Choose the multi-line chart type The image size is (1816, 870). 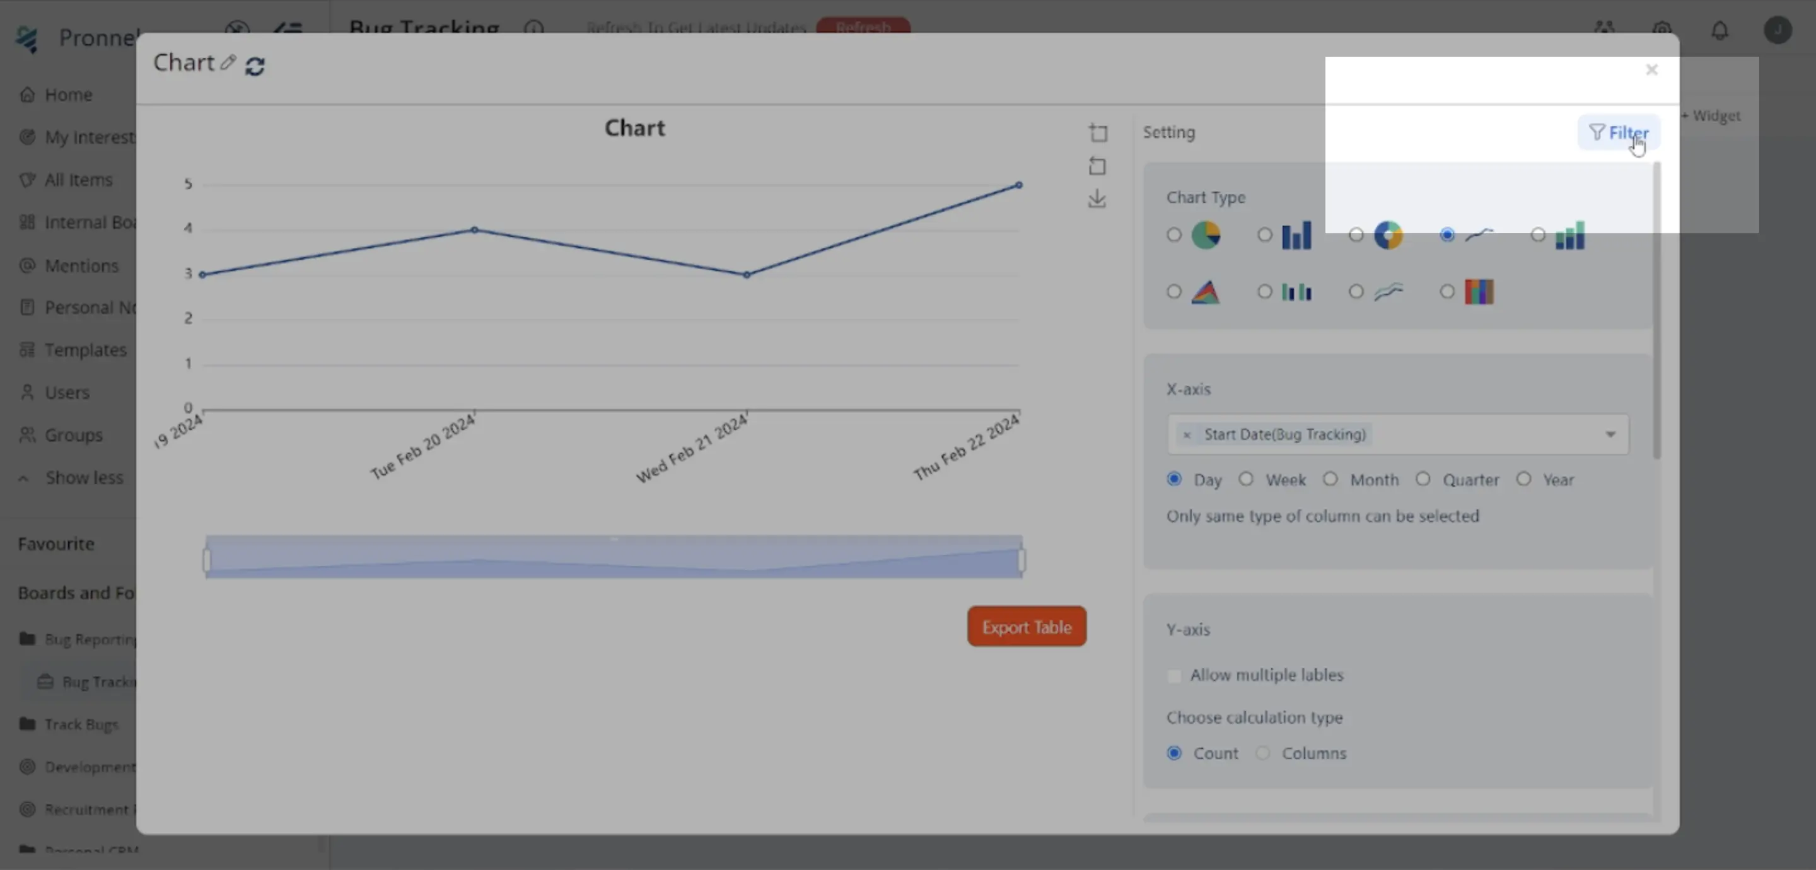1356,291
